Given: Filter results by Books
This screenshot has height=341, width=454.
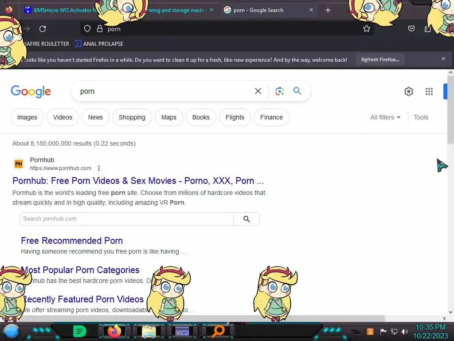Looking at the screenshot, I should click(x=201, y=117).
